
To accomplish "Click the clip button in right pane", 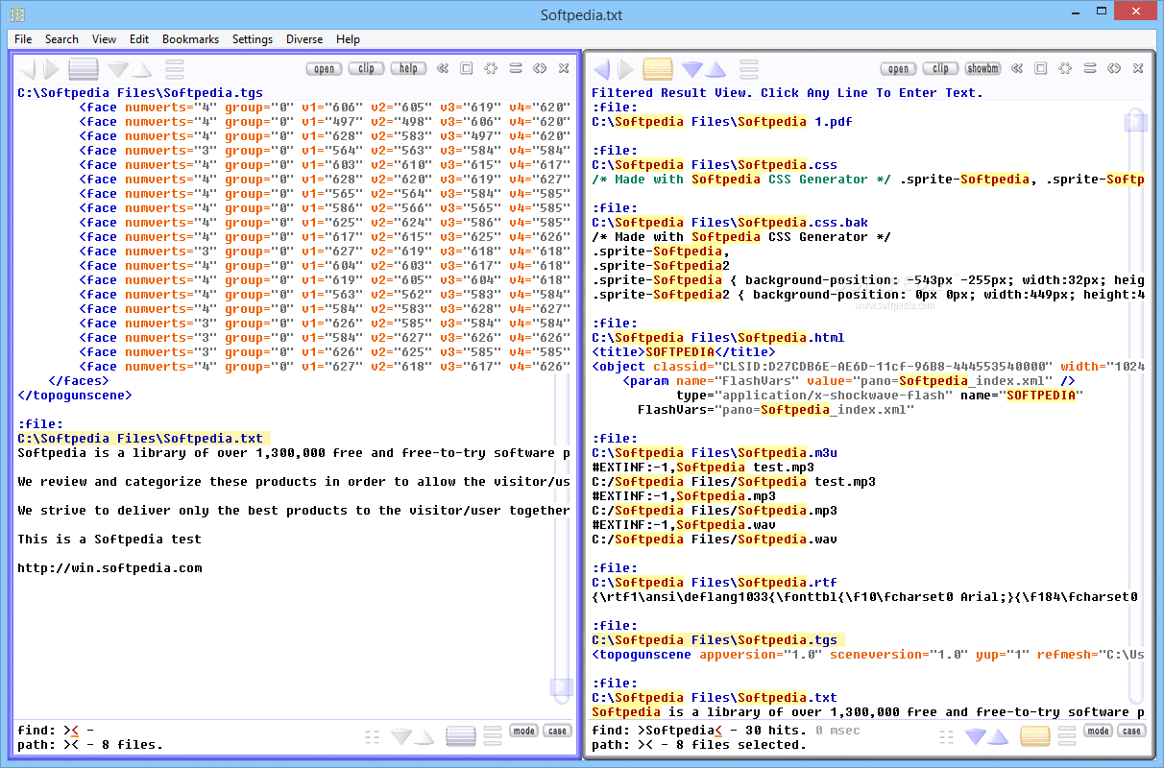I will (x=941, y=68).
